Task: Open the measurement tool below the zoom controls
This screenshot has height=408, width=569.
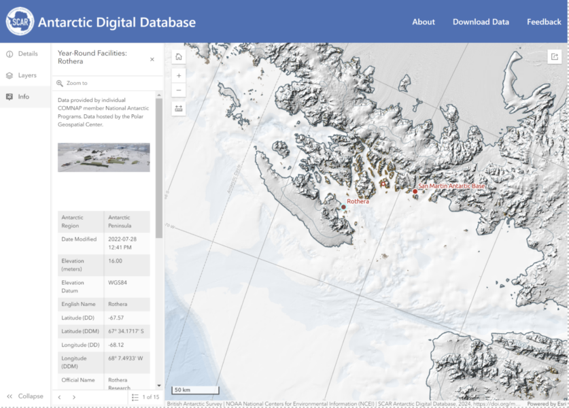Action: point(179,107)
